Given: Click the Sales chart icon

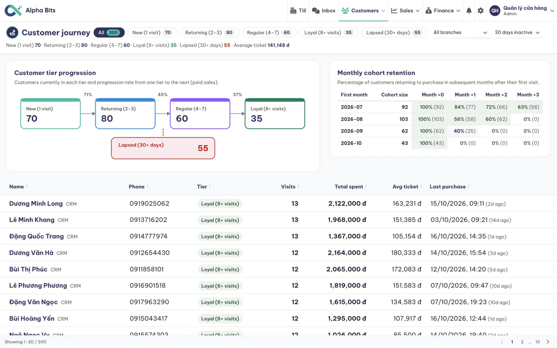Looking at the screenshot, I should 394,11.
